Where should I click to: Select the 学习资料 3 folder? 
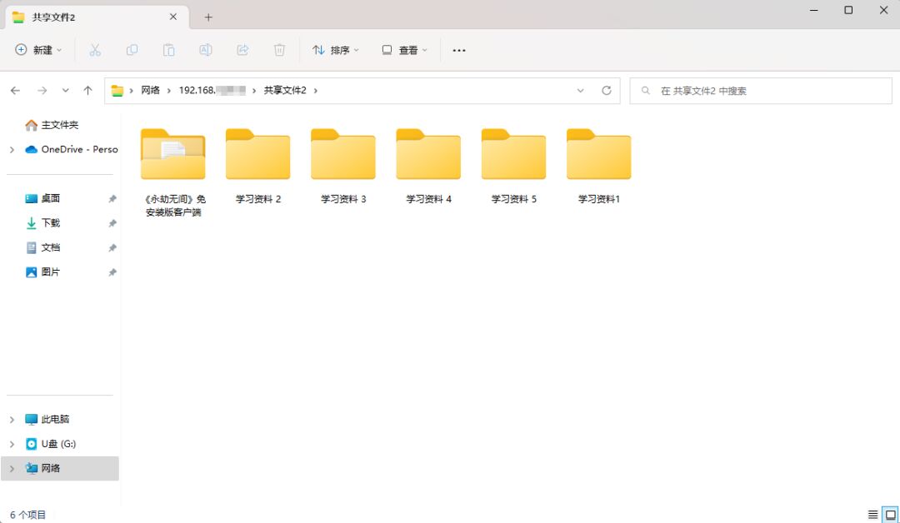tap(343, 167)
